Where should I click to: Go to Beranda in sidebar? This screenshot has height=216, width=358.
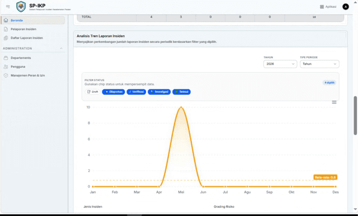pos(33,20)
